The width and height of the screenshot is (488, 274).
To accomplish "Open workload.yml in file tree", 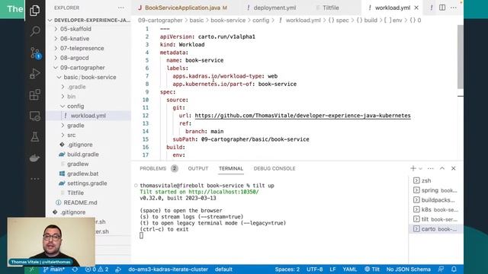I will click(89, 116).
